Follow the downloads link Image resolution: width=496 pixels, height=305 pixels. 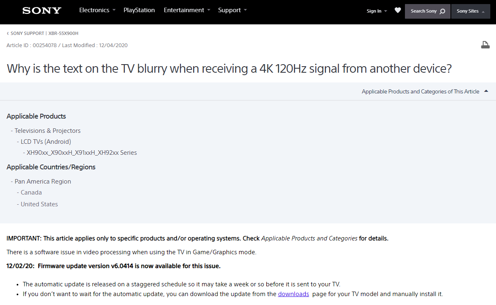point(294,294)
